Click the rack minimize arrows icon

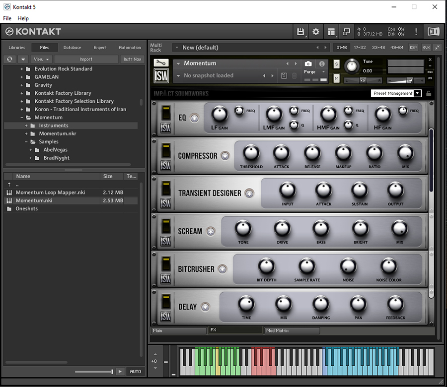click(437, 48)
